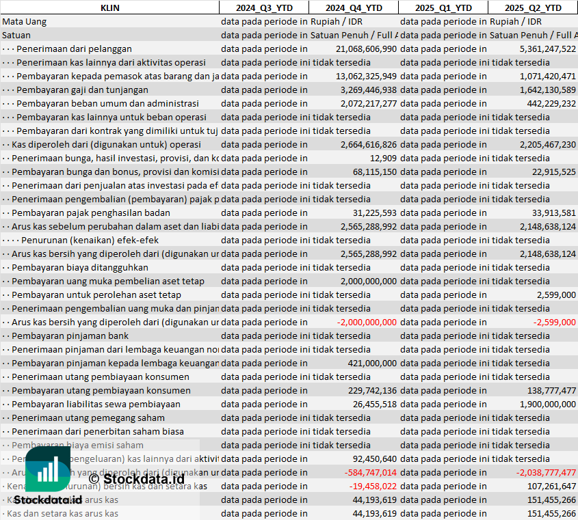
Task: Select value 26,455,518
Action: (375, 404)
